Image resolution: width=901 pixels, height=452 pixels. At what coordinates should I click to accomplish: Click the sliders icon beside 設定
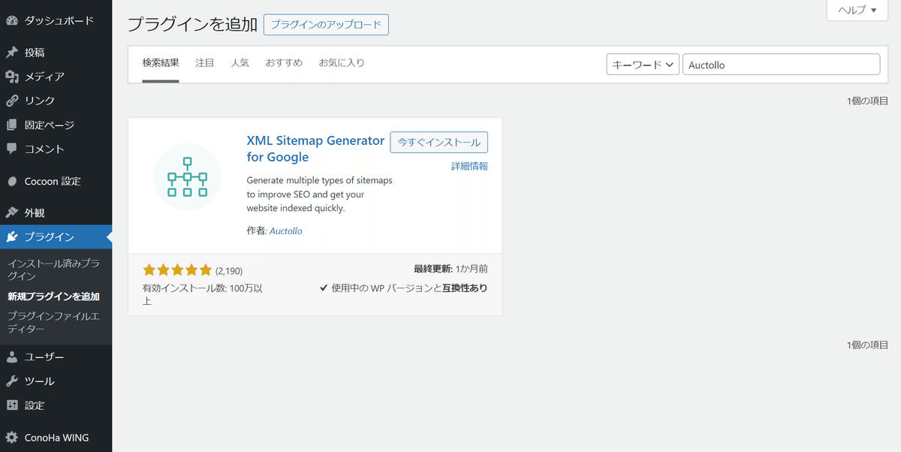12,405
